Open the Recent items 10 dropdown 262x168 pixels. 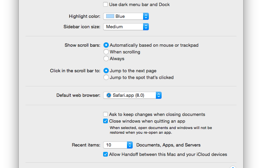(x=118, y=145)
